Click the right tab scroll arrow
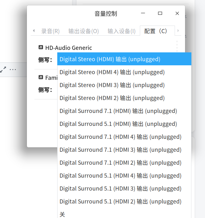Screen dimensions: 205x218 [178, 31]
